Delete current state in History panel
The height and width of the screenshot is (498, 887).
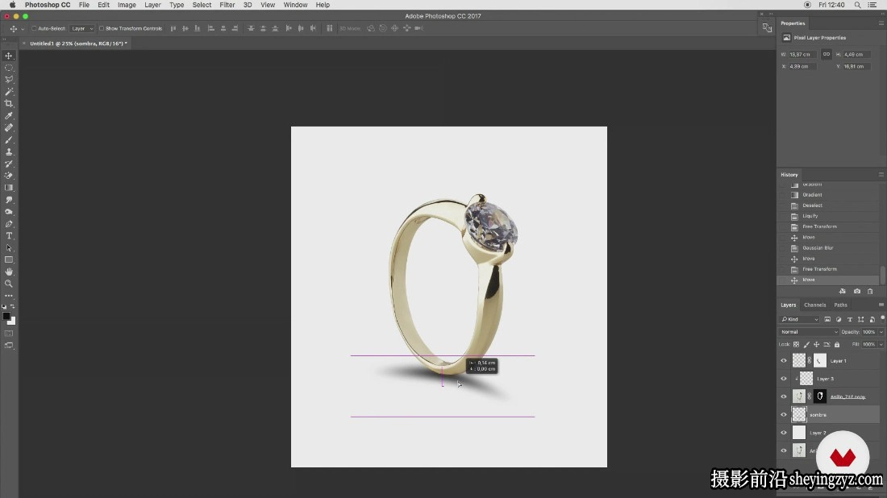pyautogui.click(x=870, y=291)
